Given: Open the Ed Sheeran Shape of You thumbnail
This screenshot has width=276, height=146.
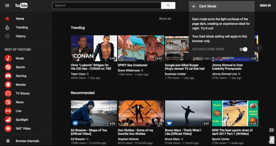Looking at the screenshot, I should [x=94, y=113].
